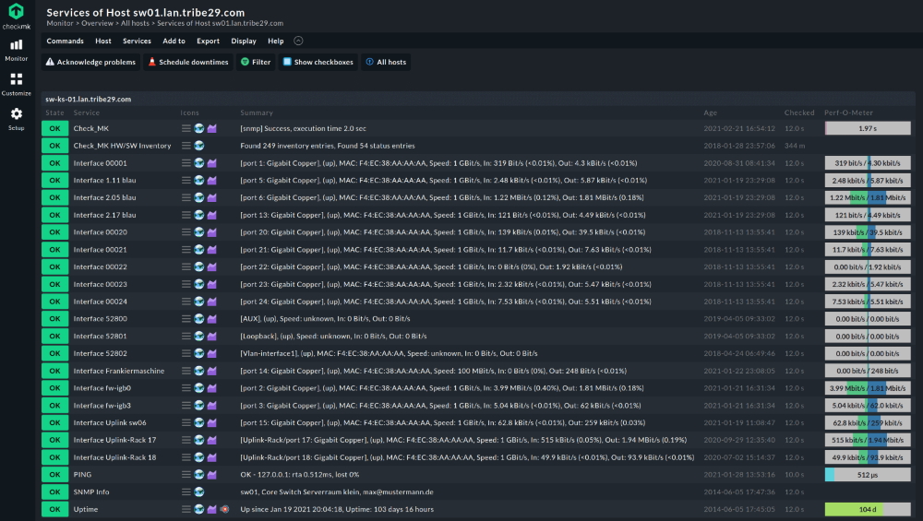Screen dimensions: 923x521
Task: Open the Help menu
Action: point(276,41)
